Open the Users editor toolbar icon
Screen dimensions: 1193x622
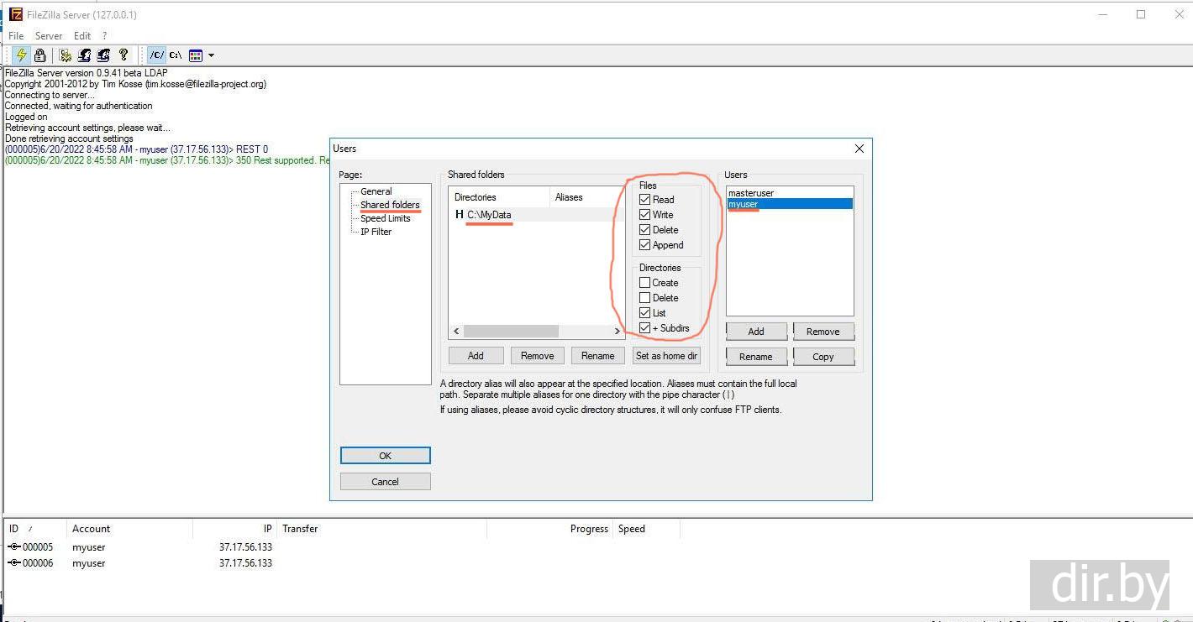tap(85, 55)
